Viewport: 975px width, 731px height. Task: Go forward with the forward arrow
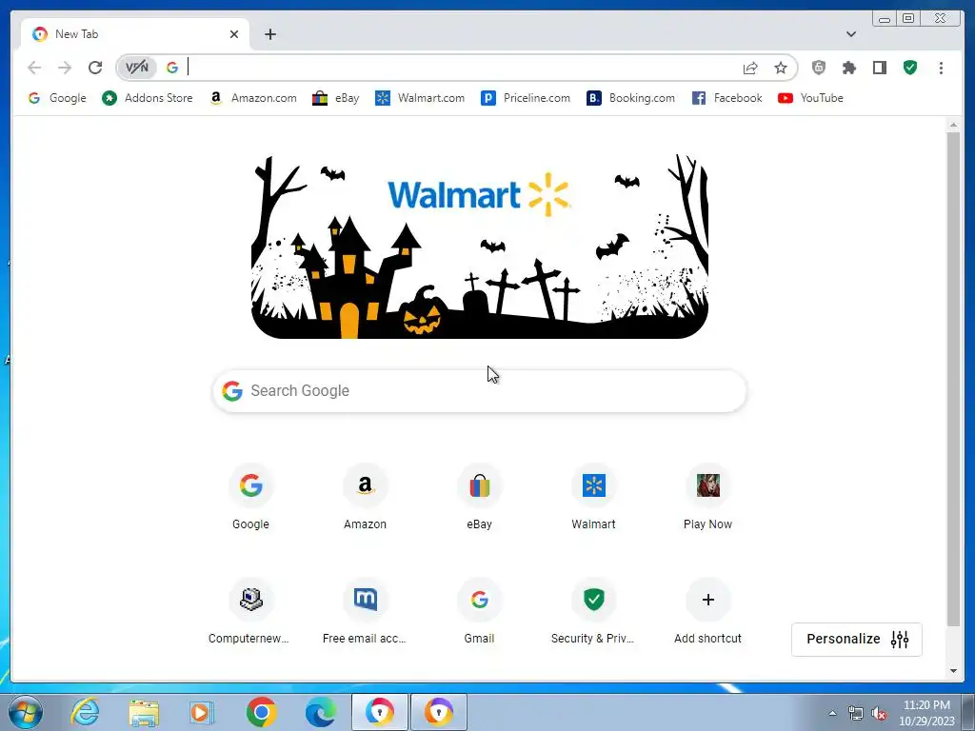pyautogui.click(x=65, y=68)
